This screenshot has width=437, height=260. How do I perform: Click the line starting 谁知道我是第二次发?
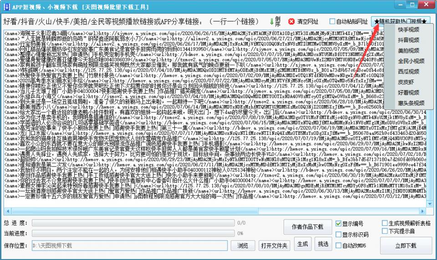tap(215, 165)
